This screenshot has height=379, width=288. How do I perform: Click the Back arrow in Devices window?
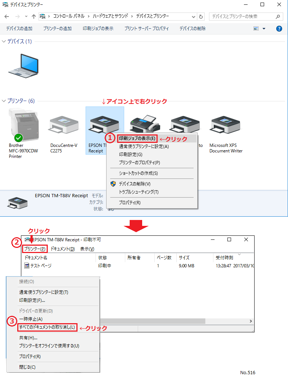click(x=7, y=17)
